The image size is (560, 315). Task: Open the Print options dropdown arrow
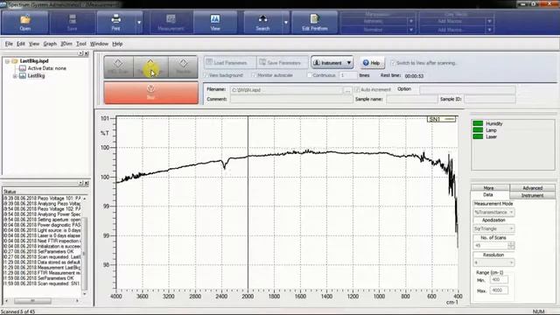(139, 23)
